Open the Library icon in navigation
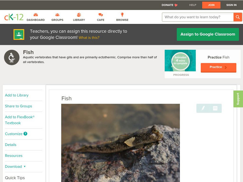Viewport: 243px width, 182px height. [79, 15]
